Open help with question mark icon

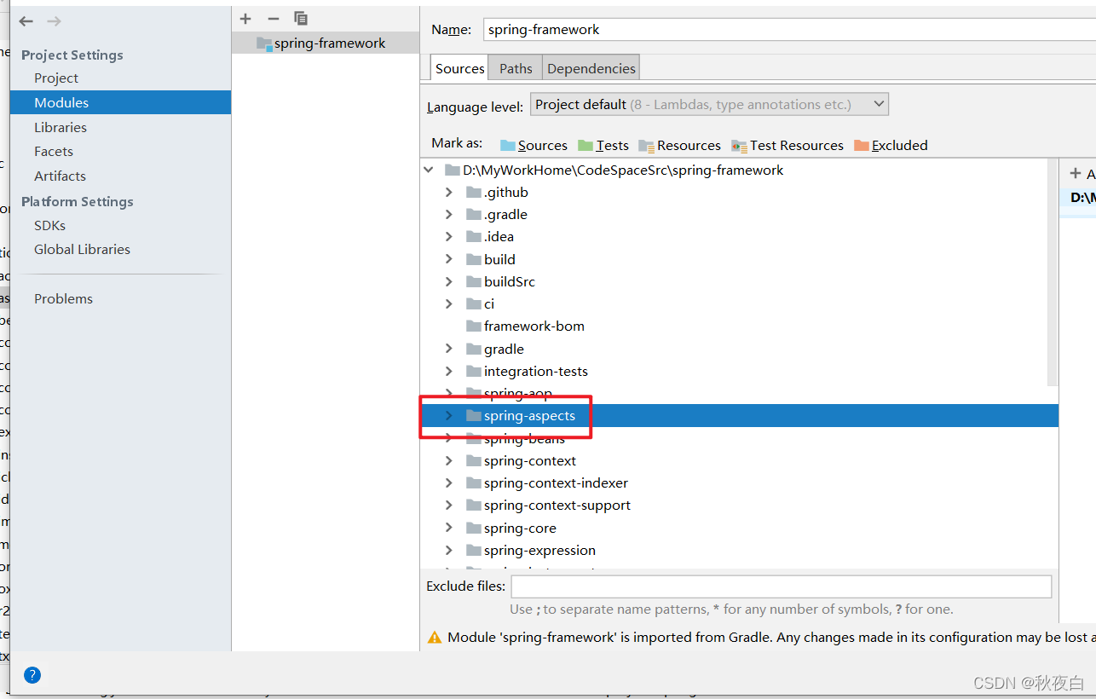pos(32,675)
